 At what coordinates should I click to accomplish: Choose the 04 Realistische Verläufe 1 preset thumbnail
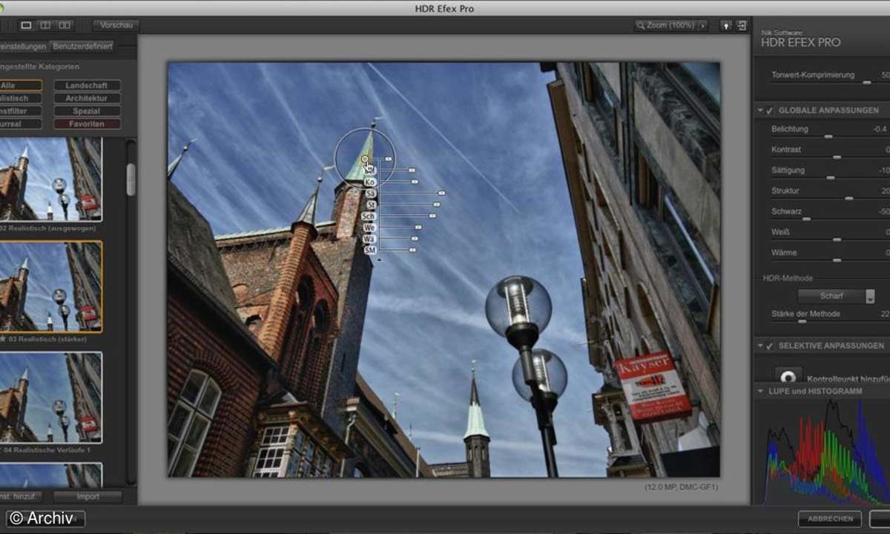(50, 398)
